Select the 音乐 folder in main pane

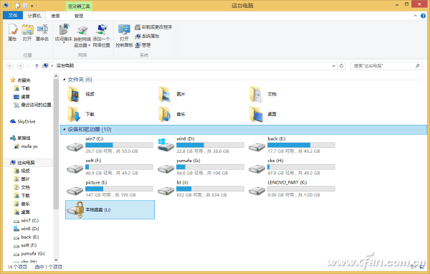pyautogui.click(x=172, y=114)
